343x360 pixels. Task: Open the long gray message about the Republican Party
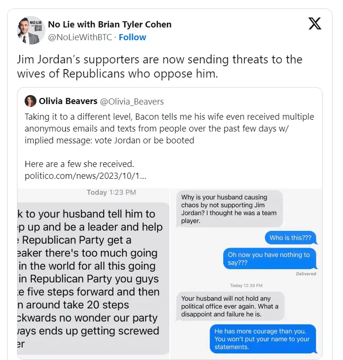(x=92, y=278)
